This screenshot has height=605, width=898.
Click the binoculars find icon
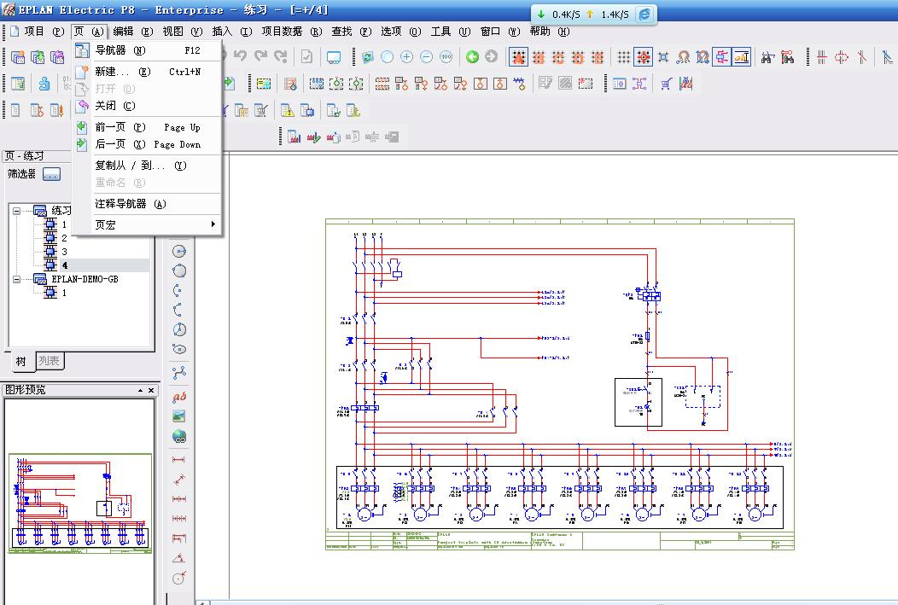coord(767,57)
